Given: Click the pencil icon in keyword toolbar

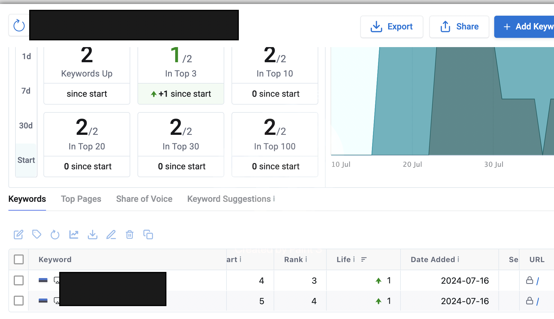Looking at the screenshot, I should [111, 234].
